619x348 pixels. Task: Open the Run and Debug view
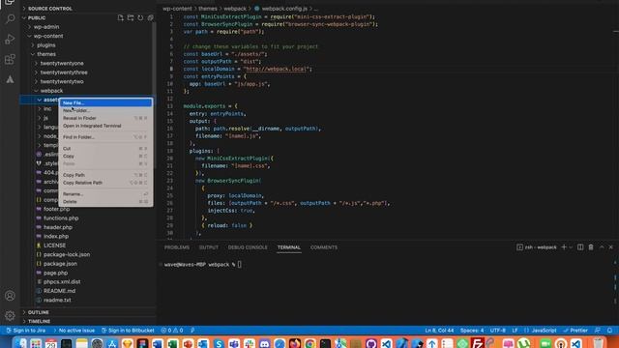[10, 39]
